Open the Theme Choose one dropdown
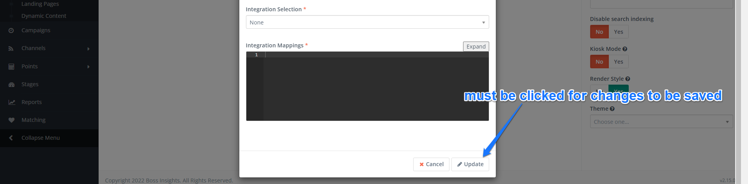The image size is (748, 184). click(661, 122)
